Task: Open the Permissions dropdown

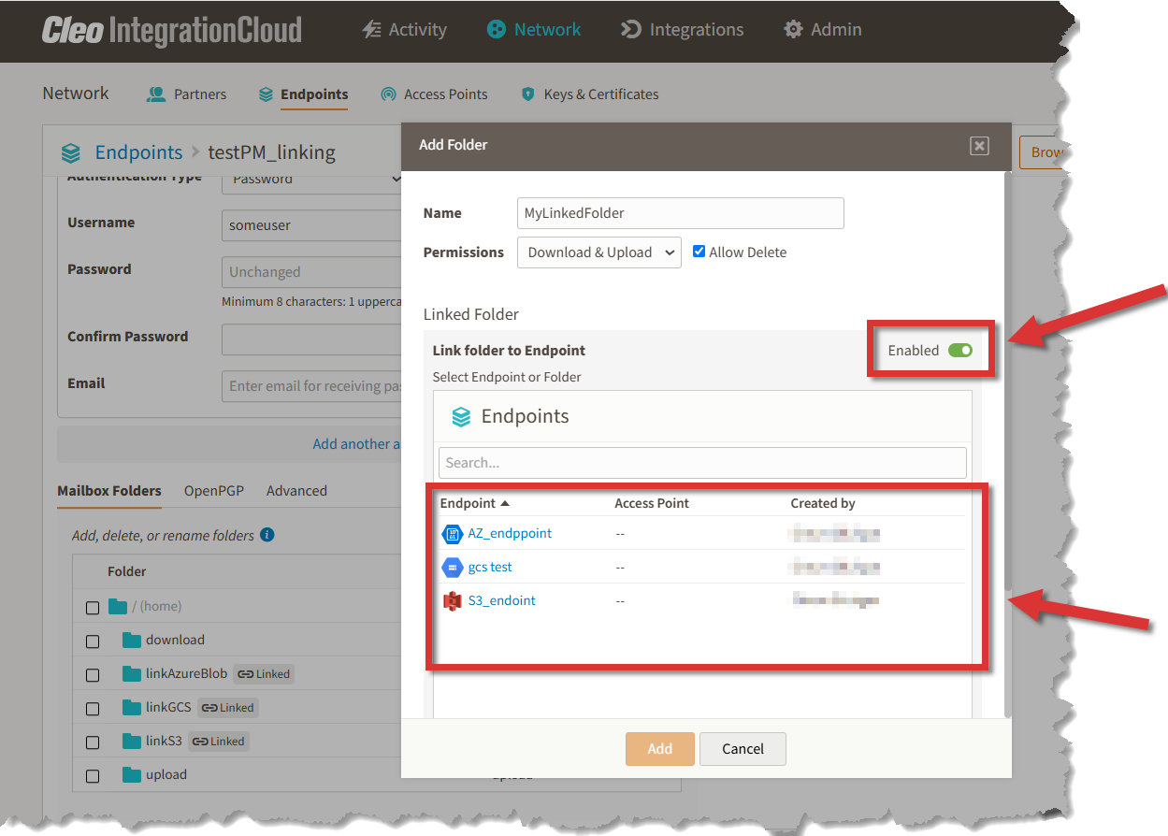Action: click(x=599, y=252)
